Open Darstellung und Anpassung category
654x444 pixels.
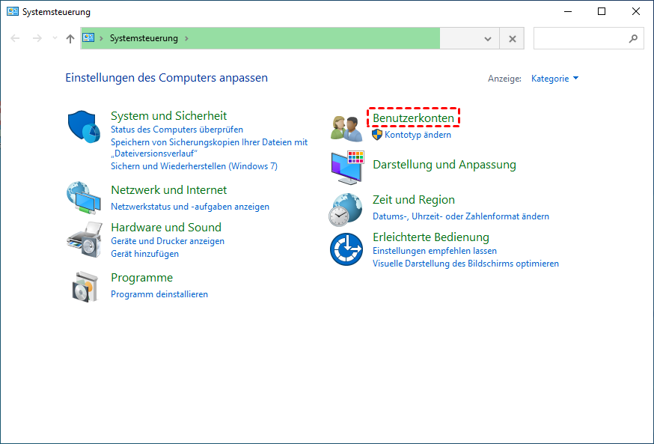(444, 165)
